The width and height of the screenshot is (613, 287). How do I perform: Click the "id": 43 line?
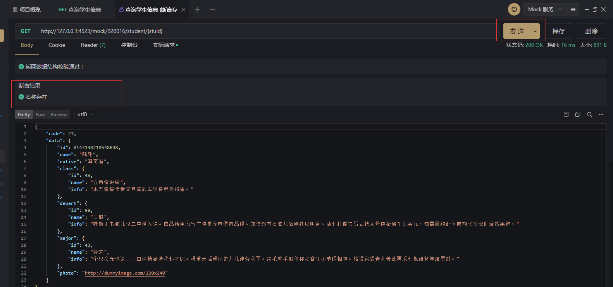click(81, 245)
